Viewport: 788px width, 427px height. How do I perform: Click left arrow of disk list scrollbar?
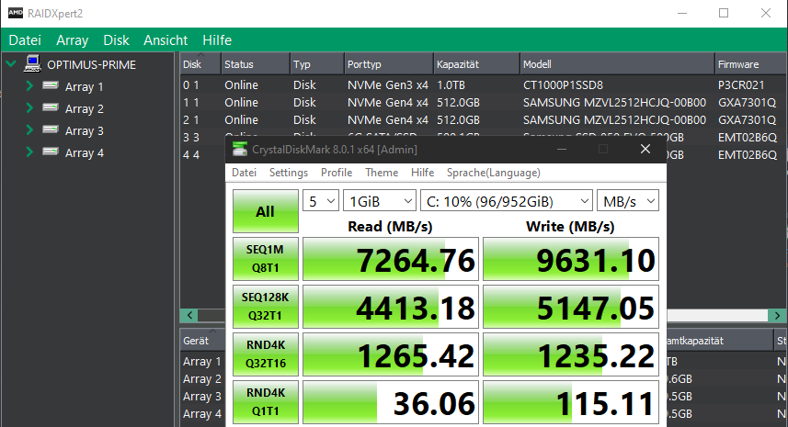pyautogui.click(x=189, y=315)
